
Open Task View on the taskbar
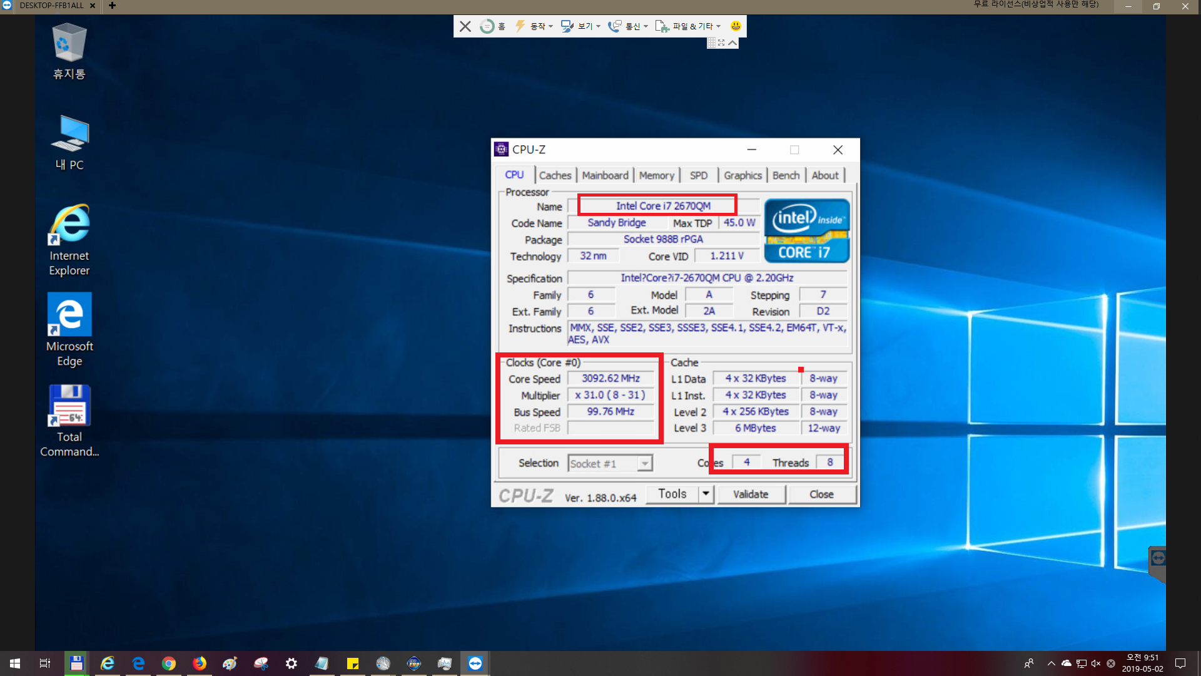[45, 663]
